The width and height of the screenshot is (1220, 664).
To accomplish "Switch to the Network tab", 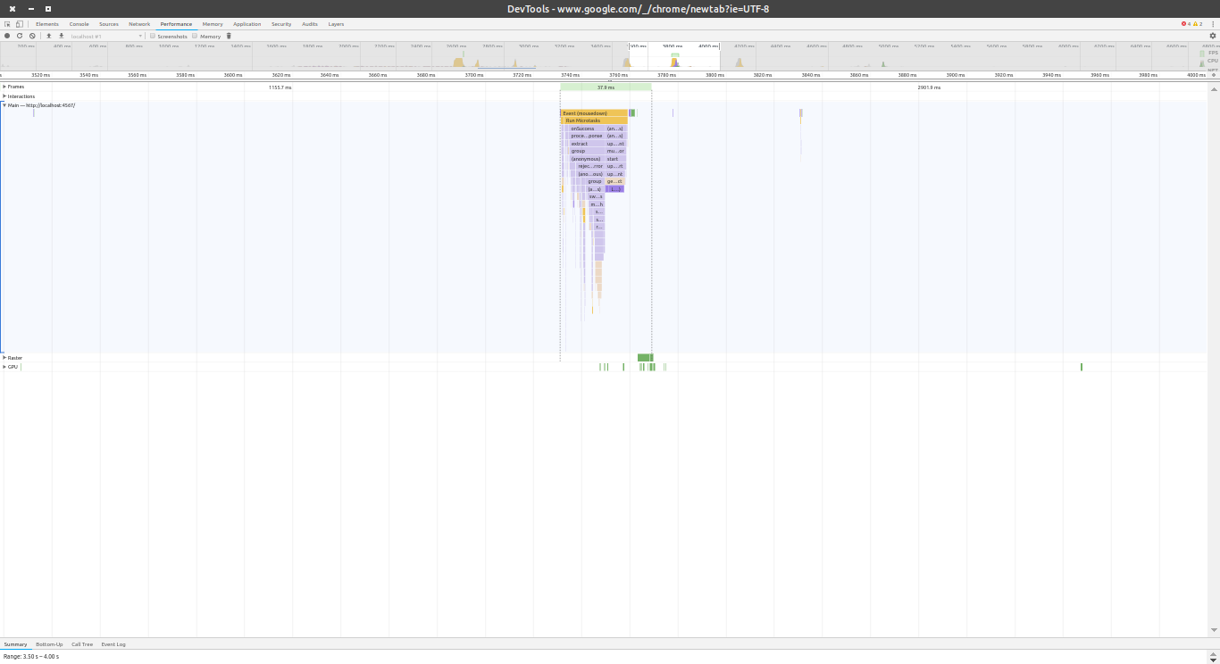I will (139, 24).
